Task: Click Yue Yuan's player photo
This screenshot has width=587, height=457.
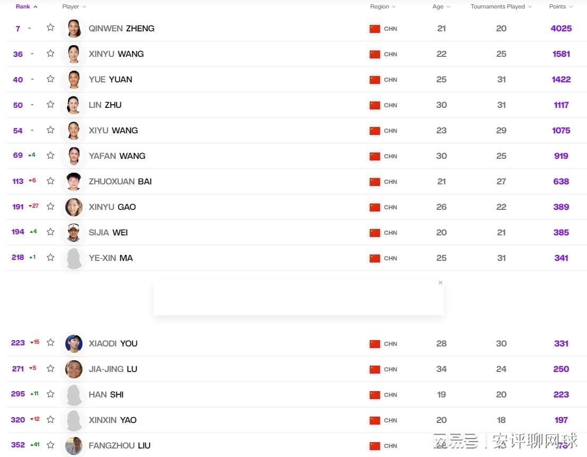Action: pyautogui.click(x=74, y=80)
